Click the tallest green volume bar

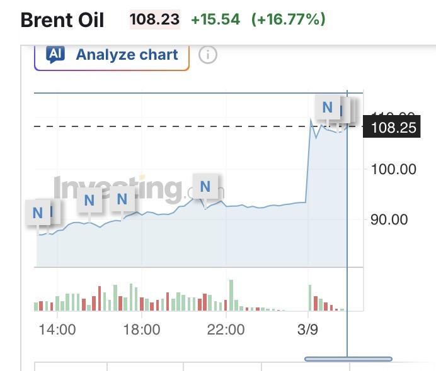(x=231, y=295)
